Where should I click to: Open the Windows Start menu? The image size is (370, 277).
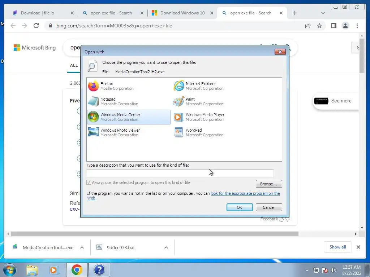(x=10, y=270)
